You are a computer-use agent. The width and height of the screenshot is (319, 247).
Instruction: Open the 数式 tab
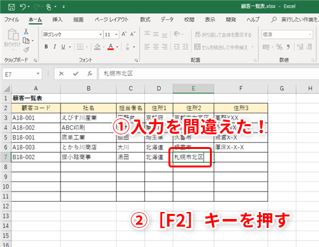coord(145,20)
